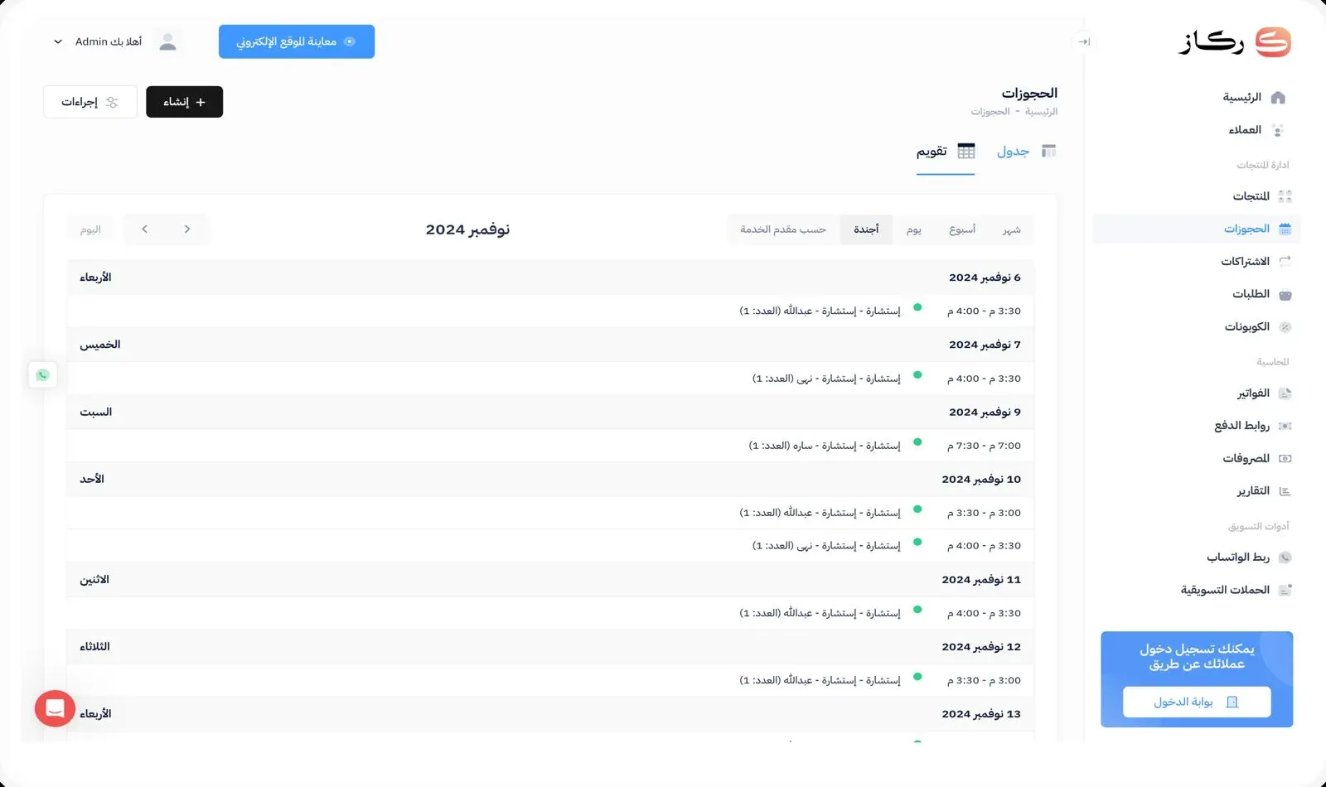Click the Rekaz logo
The image size is (1326, 787).
tap(1235, 41)
